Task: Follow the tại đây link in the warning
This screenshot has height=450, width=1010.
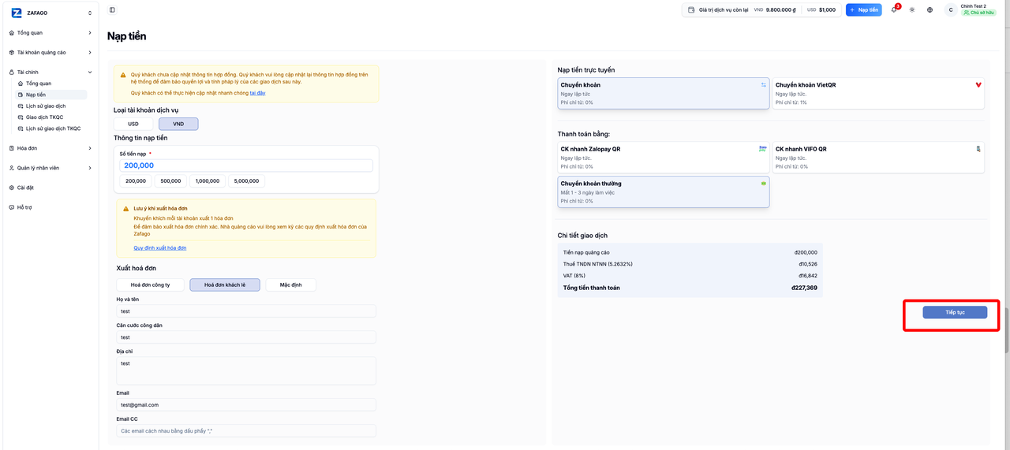Action: tap(257, 93)
